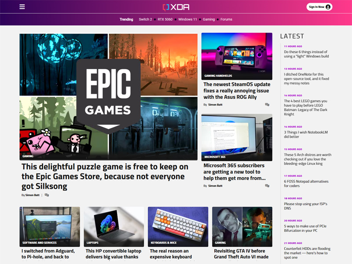Open the mechanical keyboard article thumbnail

178,226
